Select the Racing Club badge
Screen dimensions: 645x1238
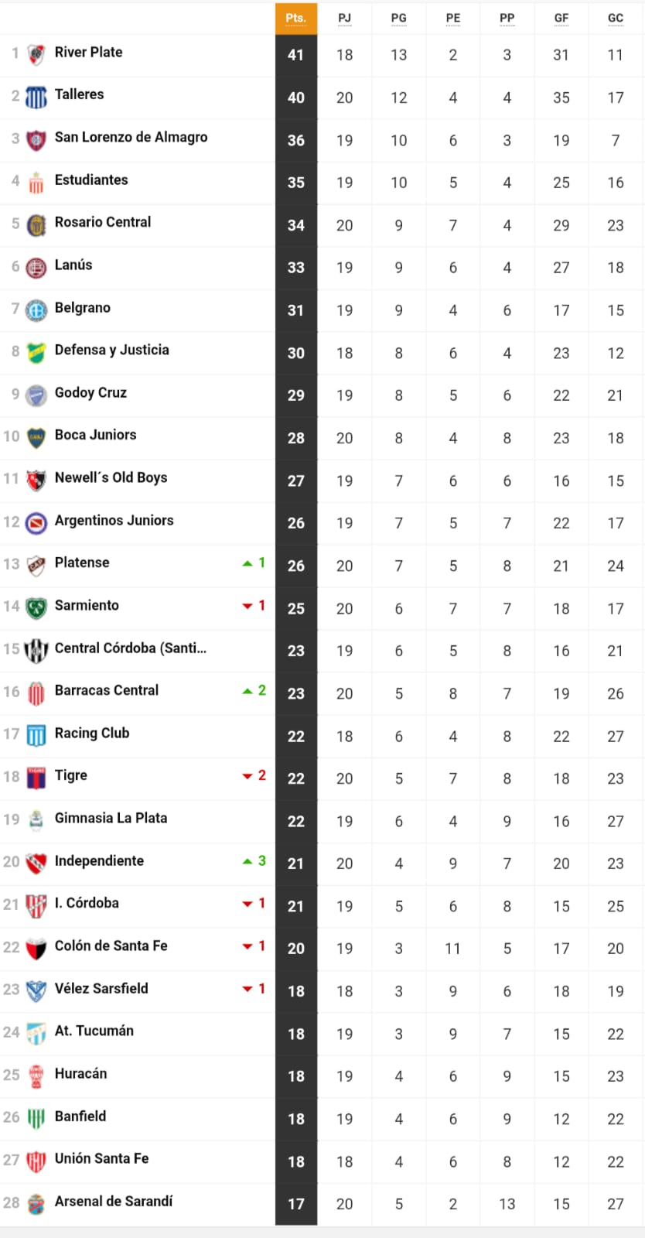(x=37, y=733)
